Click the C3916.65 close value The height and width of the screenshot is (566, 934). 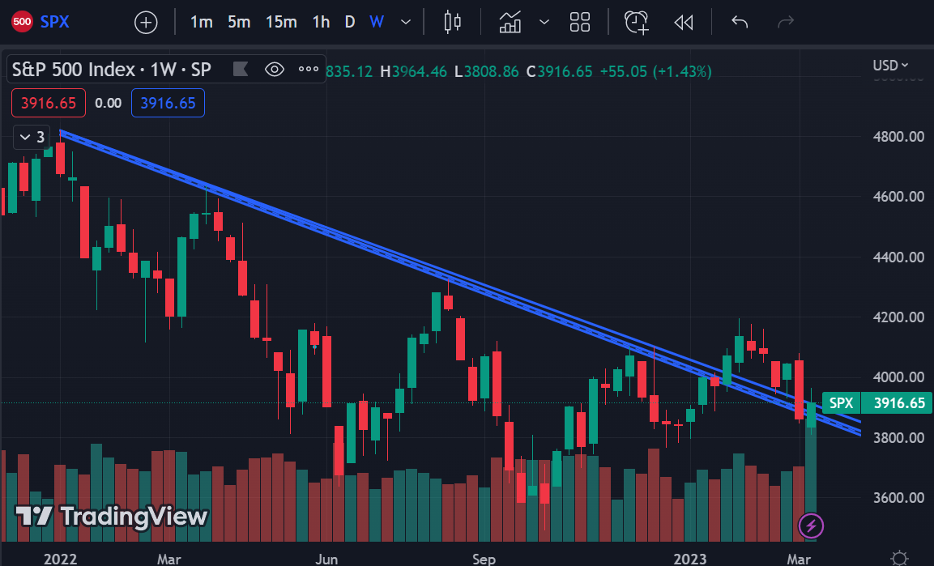559,72
